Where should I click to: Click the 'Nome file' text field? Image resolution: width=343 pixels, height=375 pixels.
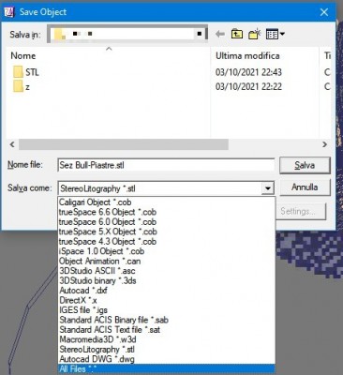click(x=166, y=165)
